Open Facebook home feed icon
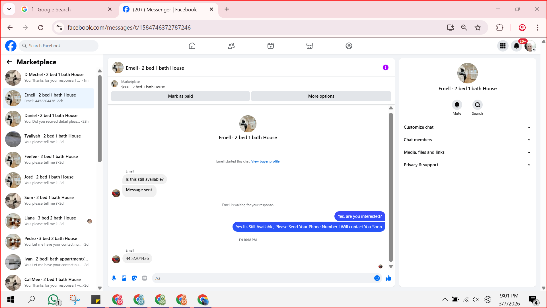The width and height of the screenshot is (547, 308). [192, 46]
